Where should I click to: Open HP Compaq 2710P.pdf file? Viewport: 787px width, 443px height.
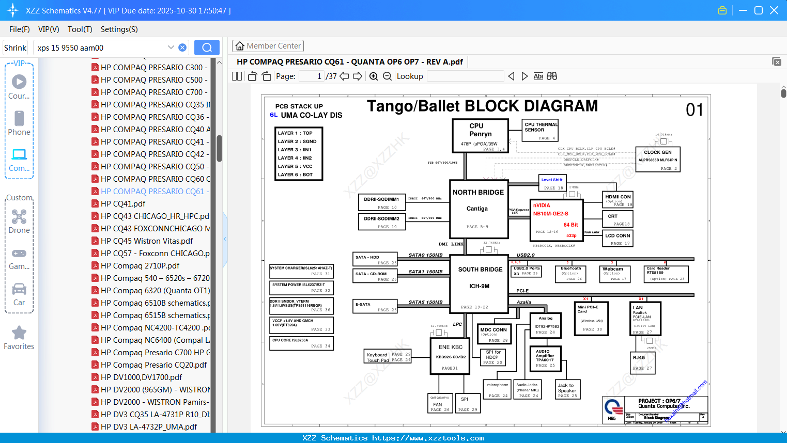135,265
